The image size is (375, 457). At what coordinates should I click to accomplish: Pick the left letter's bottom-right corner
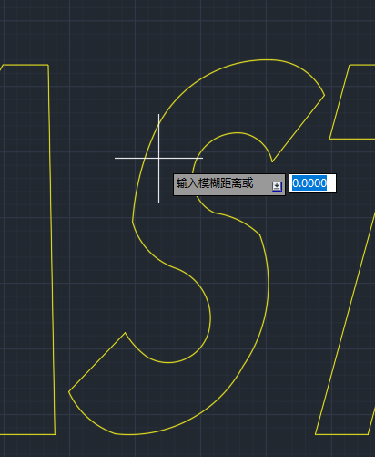(55, 434)
